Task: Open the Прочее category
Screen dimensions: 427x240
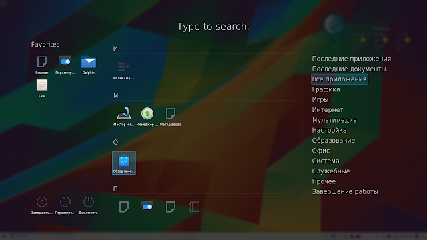Action: pos(324,181)
